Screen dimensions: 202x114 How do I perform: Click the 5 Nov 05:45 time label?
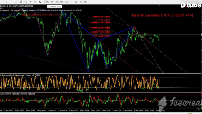[x=30, y=111]
